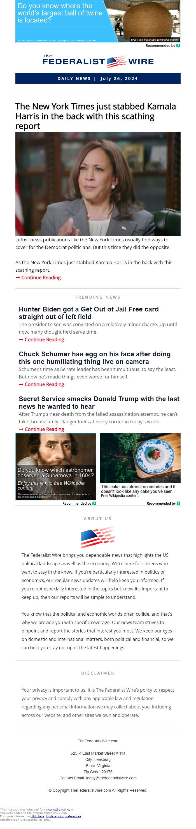This screenshot has width=196, height=829.
Task: Open the world's largest ball of twine banner
Action: coord(98,21)
